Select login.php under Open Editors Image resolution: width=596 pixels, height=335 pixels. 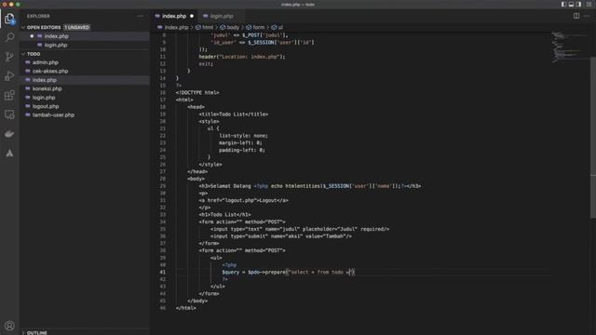coord(56,45)
